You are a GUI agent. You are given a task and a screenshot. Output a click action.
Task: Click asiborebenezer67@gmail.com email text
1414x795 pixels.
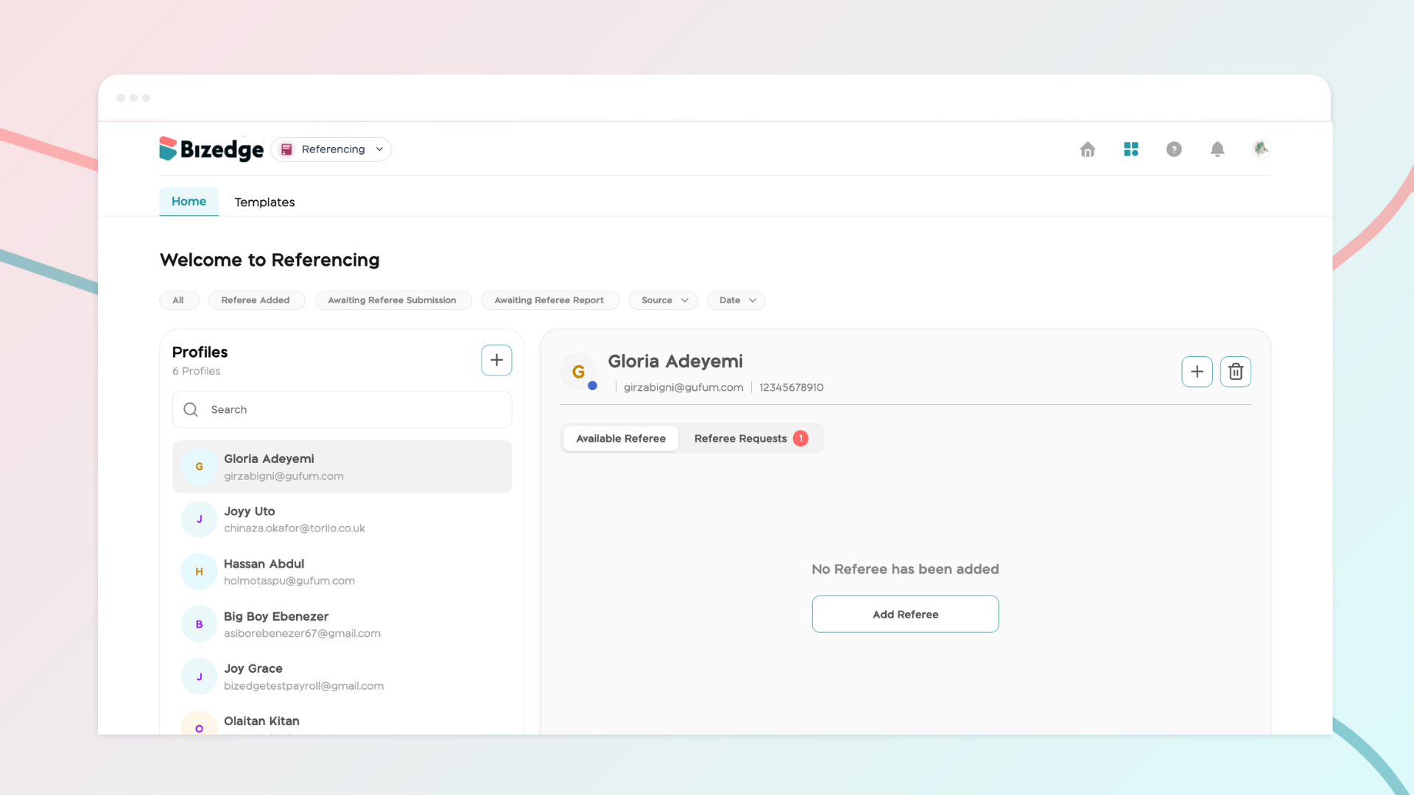pyautogui.click(x=302, y=633)
